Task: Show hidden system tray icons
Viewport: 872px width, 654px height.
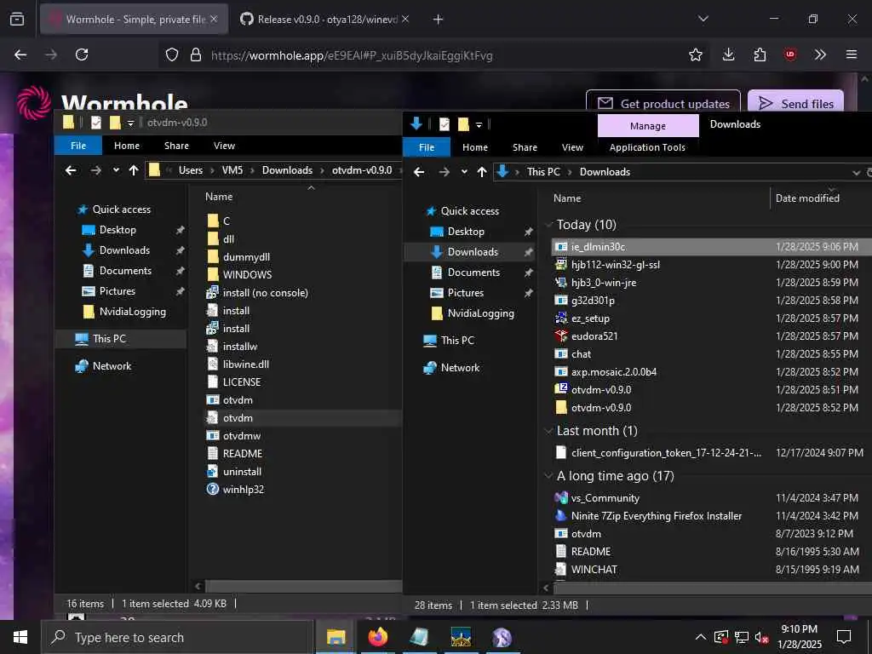Action: pyautogui.click(x=701, y=637)
